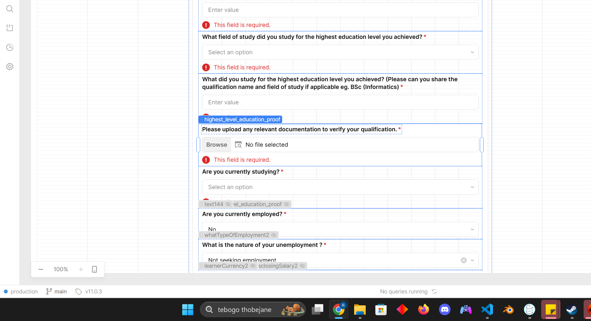Open the settings gear in left sidebar
This screenshot has height=321, width=591.
10,67
